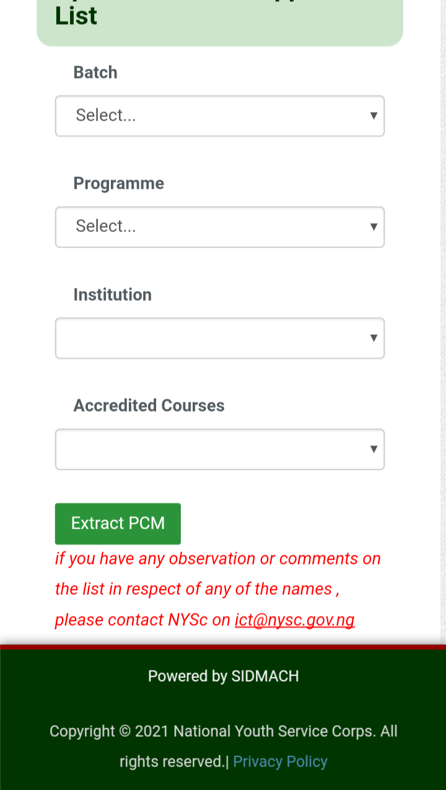Click the Programme field label

click(x=119, y=183)
